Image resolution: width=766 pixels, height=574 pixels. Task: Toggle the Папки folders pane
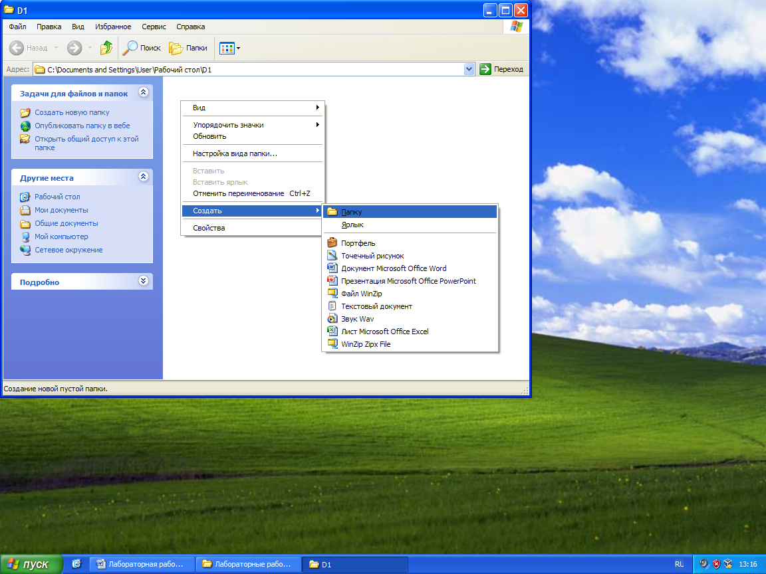(x=188, y=48)
